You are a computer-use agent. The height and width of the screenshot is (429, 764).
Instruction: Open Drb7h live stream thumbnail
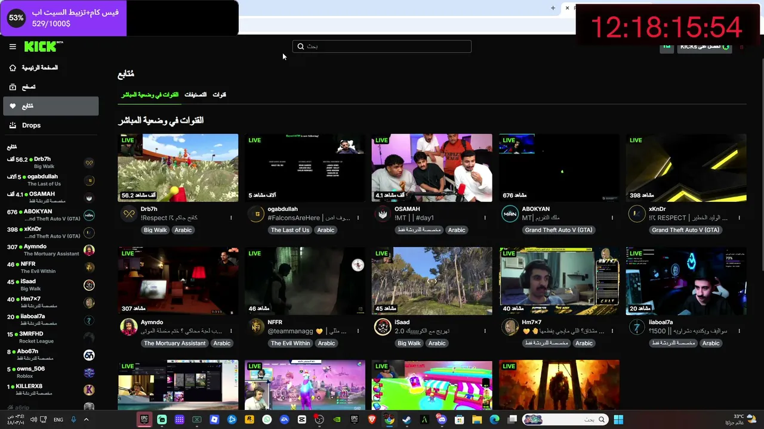[x=178, y=168]
